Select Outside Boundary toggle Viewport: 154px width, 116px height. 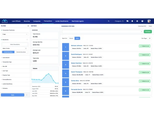[x=21, y=52]
